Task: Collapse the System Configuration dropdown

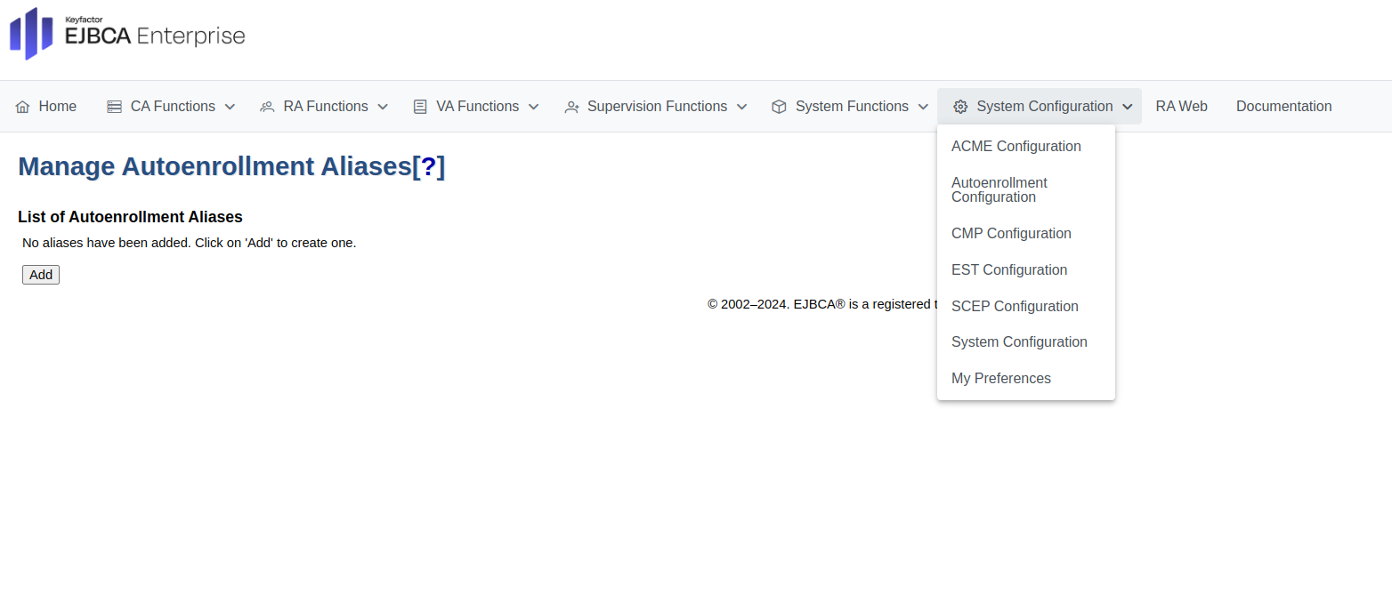Action: pos(1126,106)
